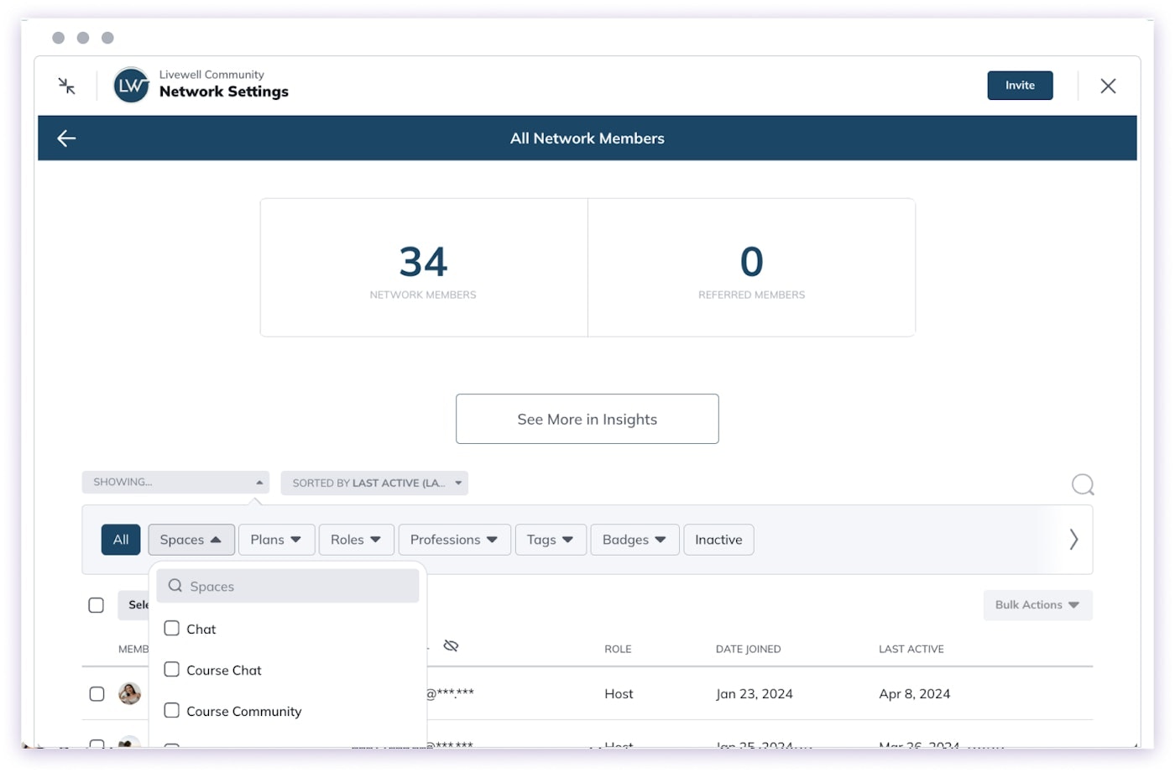Select the All filter
Viewport: 1175px width, 773px height.
(121, 540)
